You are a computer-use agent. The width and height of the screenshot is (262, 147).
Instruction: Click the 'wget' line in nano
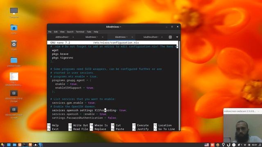55,50
